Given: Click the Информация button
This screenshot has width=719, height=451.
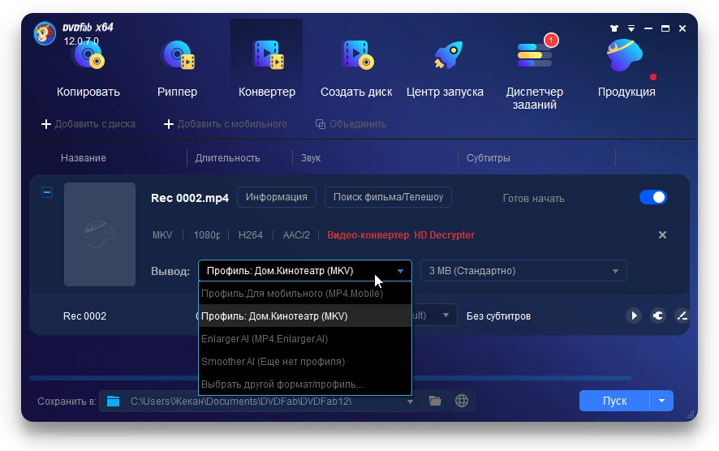Looking at the screenshot, I should [x=277, y=197].
